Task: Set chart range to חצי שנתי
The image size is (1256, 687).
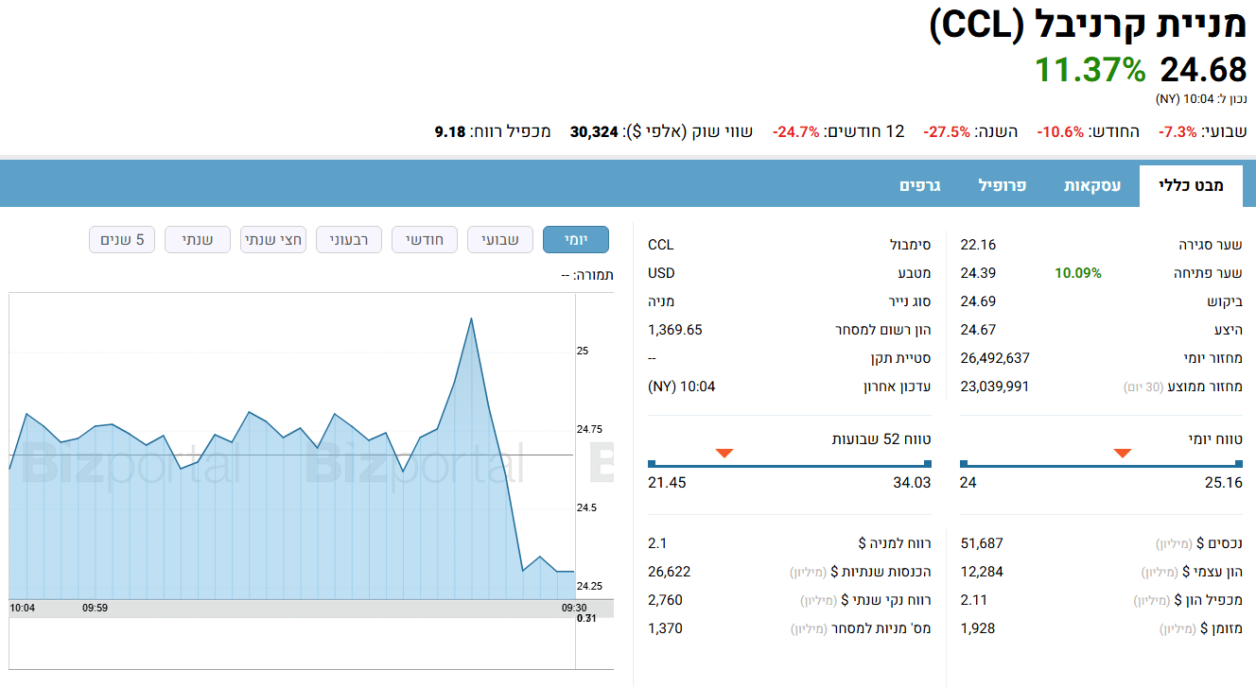Action: (273, 240)
